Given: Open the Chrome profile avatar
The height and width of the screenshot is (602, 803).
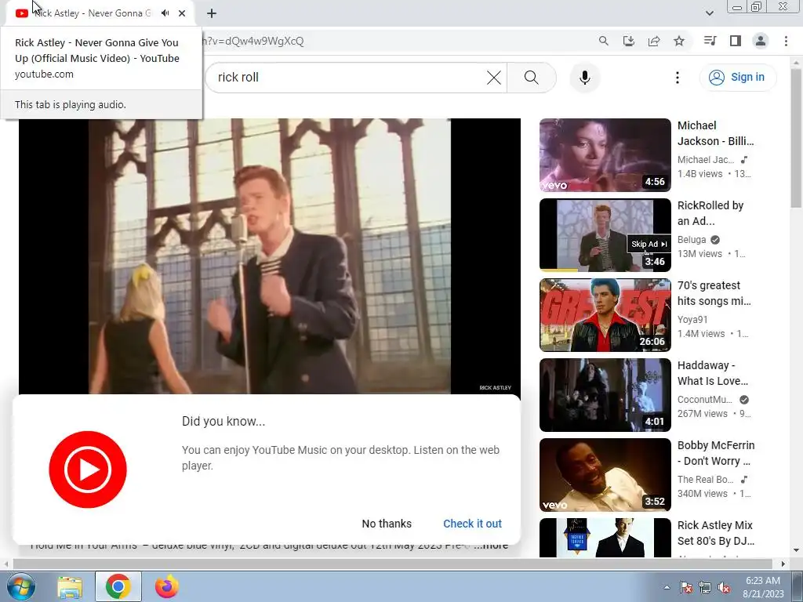Looking at the screenshot, I should click(761, 41).
